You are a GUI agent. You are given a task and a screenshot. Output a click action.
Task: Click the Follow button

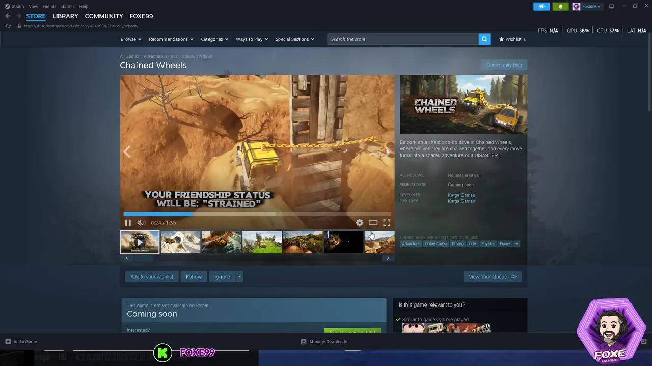click(194, 277)
